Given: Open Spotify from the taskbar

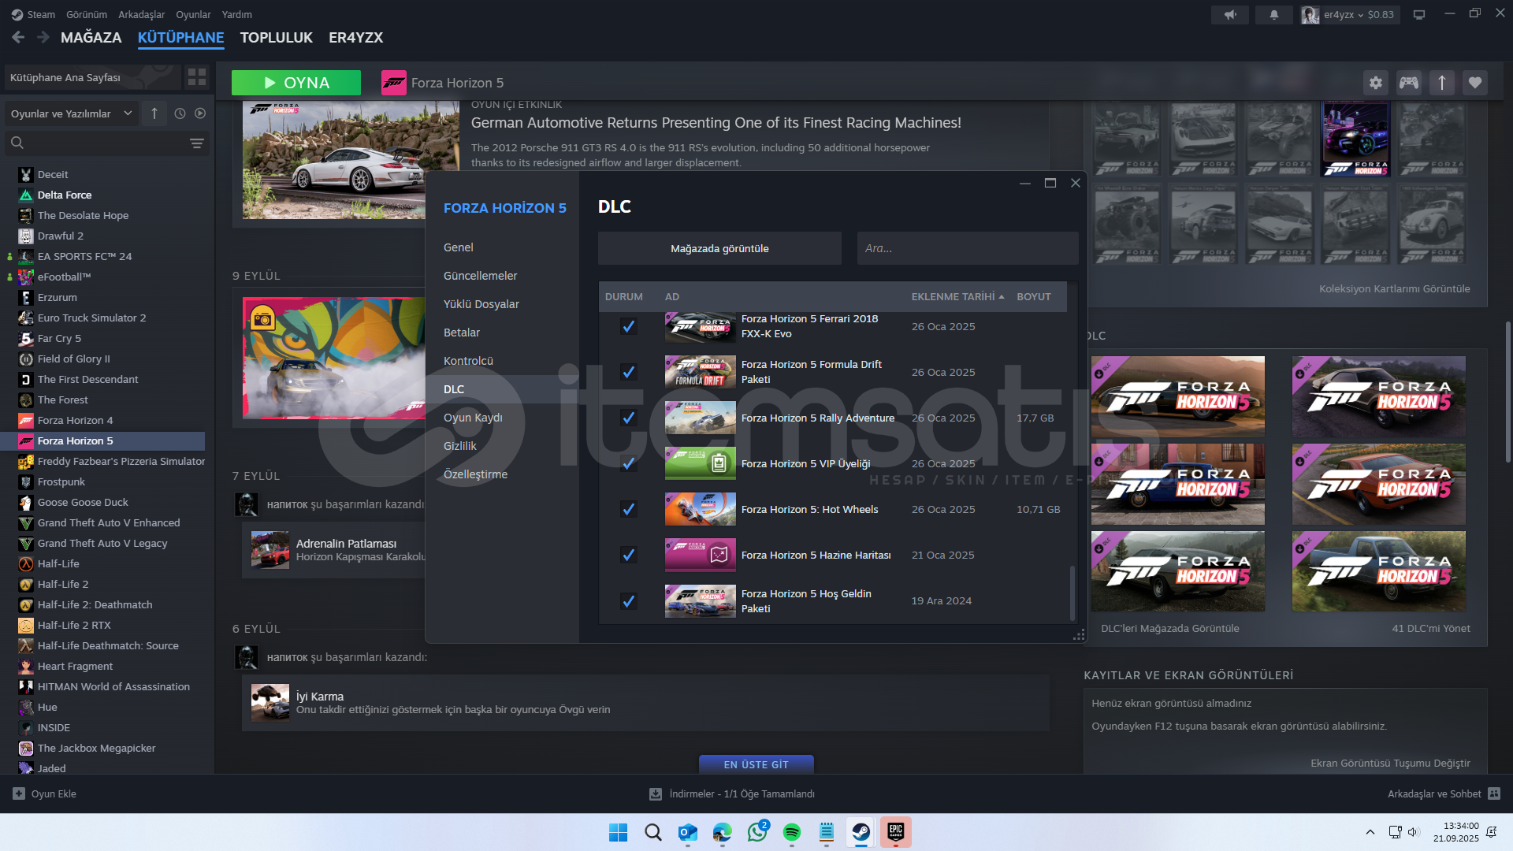Looking at the screenshot, I should click(x=792, y=832).
